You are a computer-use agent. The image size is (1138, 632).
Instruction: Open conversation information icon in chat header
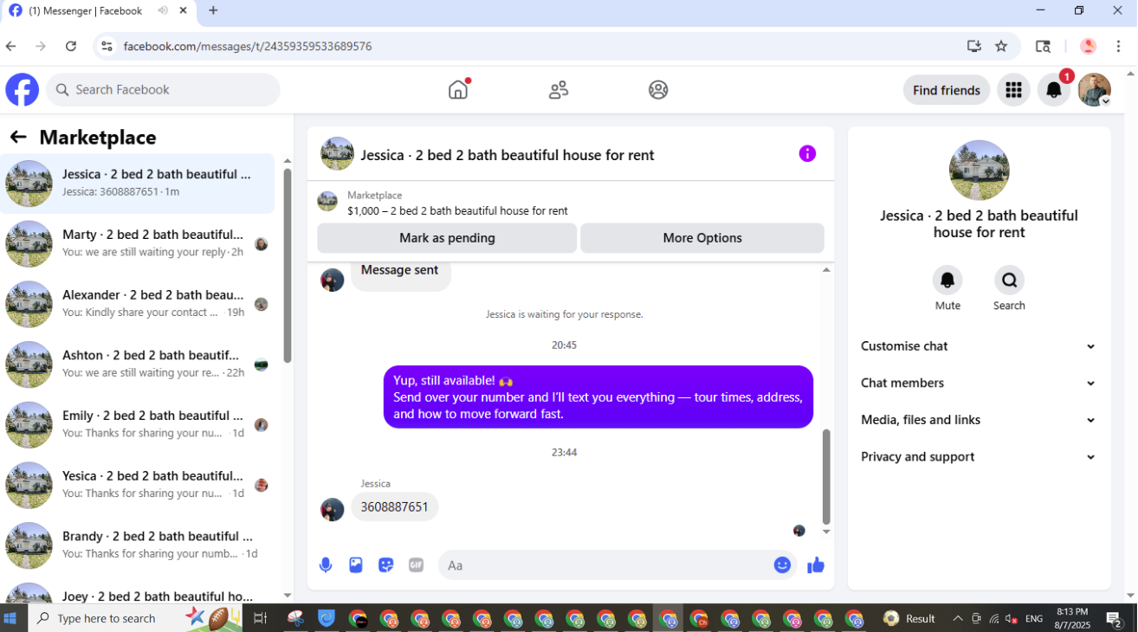click(807, 153)
